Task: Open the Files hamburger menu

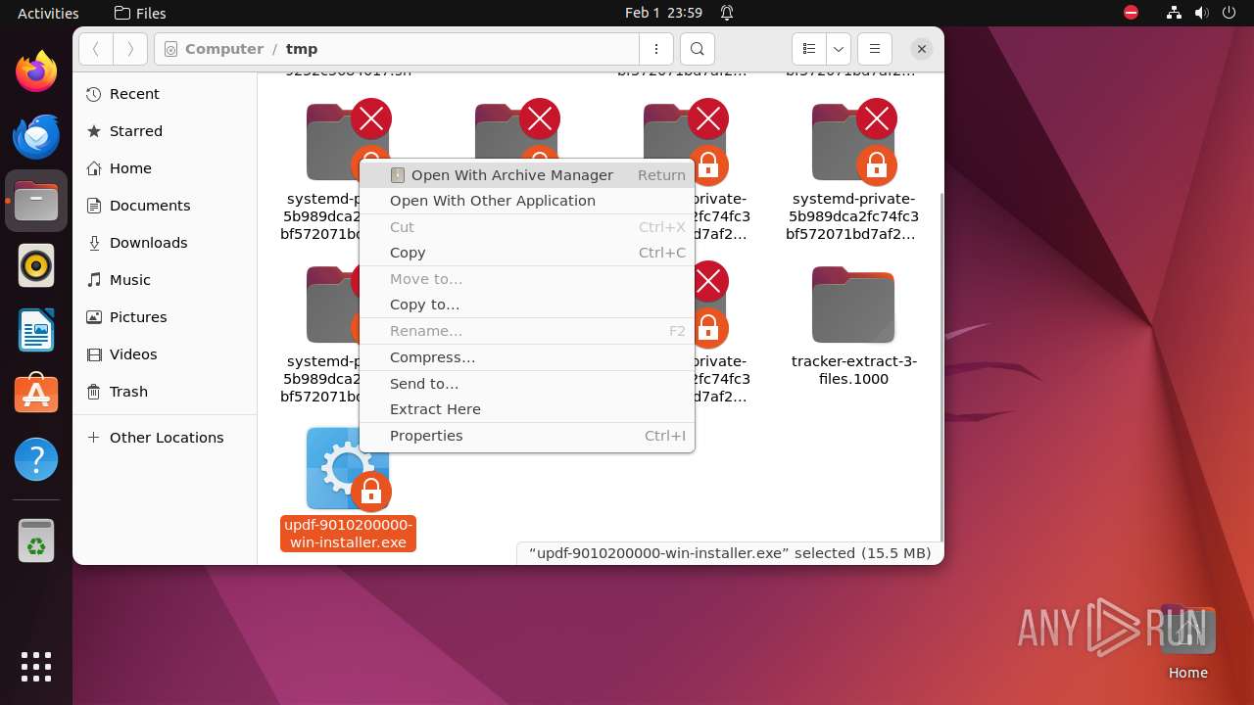Action: [x=875, y=49]
